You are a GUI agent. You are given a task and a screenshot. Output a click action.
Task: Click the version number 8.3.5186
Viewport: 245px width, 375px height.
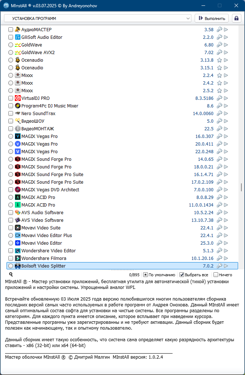pos(204,98)
